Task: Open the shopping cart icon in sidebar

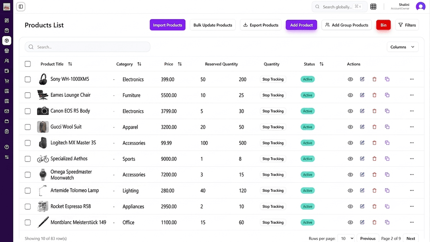Action: (7, 81)
